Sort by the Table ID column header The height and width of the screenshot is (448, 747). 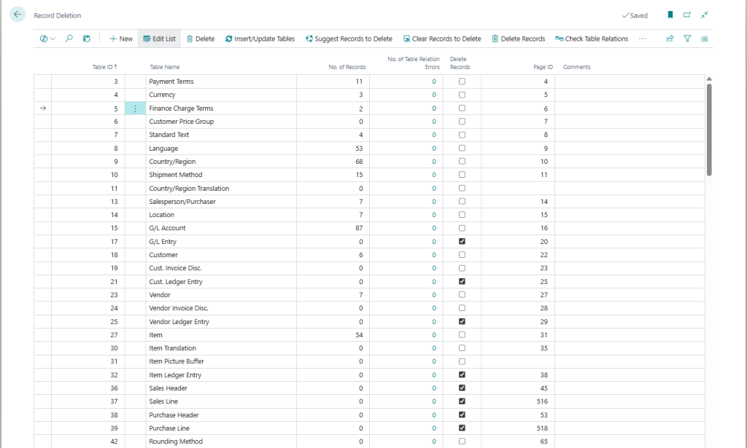(x=104, y=67)
